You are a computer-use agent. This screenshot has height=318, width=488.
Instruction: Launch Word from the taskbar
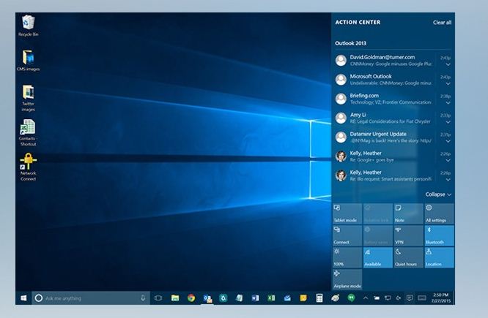pyautogui.click(x=255, y=298)
